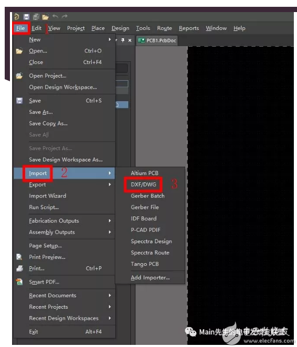Screen dimensions: 297x347
Task: Open the Place menu
Action: coord(98,28)
